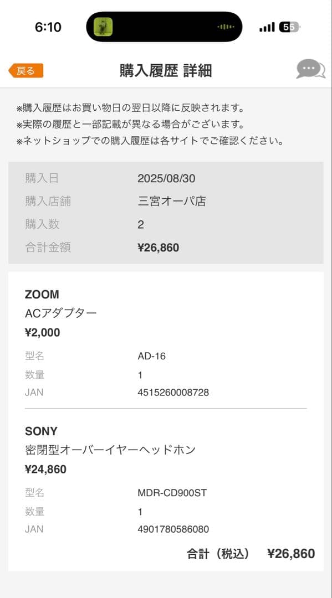This screenshot has width=332, height=598.
Task: Tap the cellular signal strength bars
Action: point(267,26)
